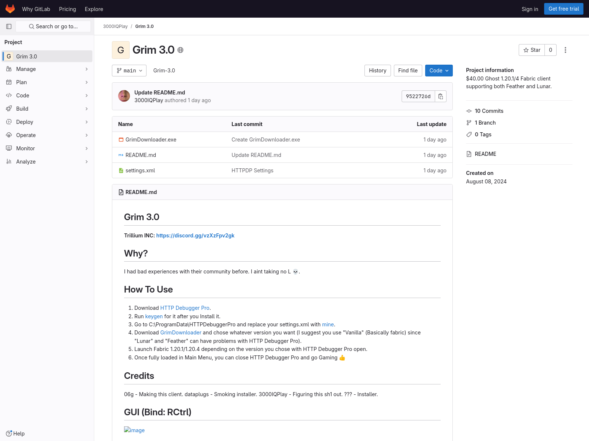This screenshot has width=589, height=441.
Task: Expand the Analyze section chevron
Action: pyautogui.click(x=87, y=162)
